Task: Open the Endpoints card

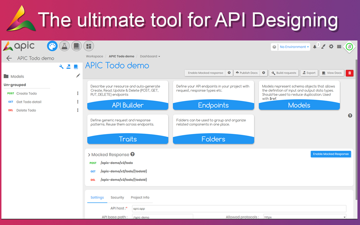Action: [x=213, y=95]
